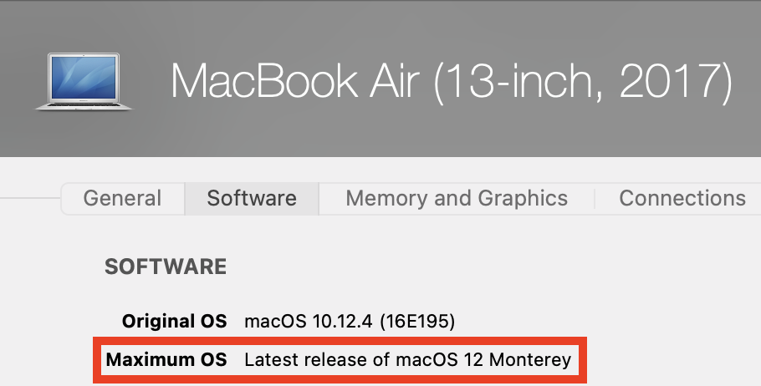
Task: Open the Connections tab
Action: 682,198
